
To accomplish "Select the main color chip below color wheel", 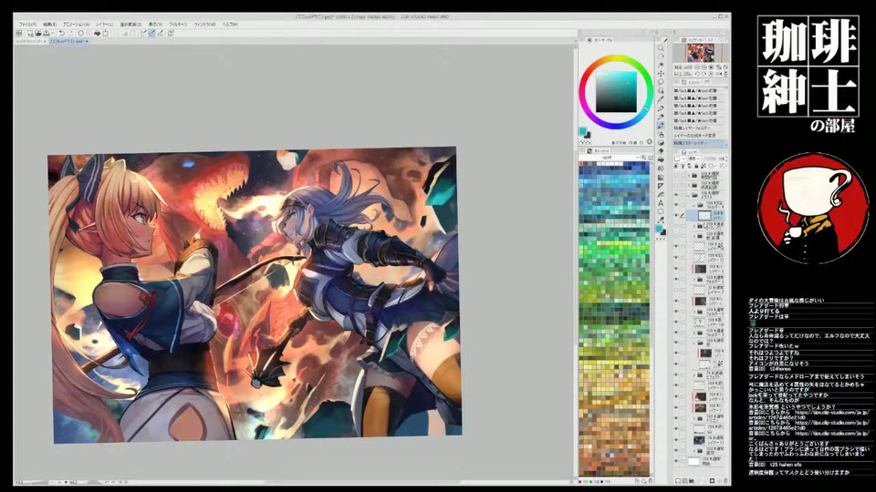I will (x=583, y=131).
